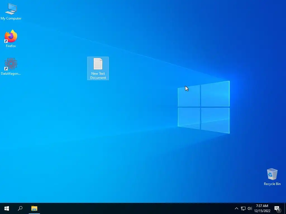Open the notification Action Center
Image resolution: width=286 pixels, height=214 pixels.
coord(277,209)
